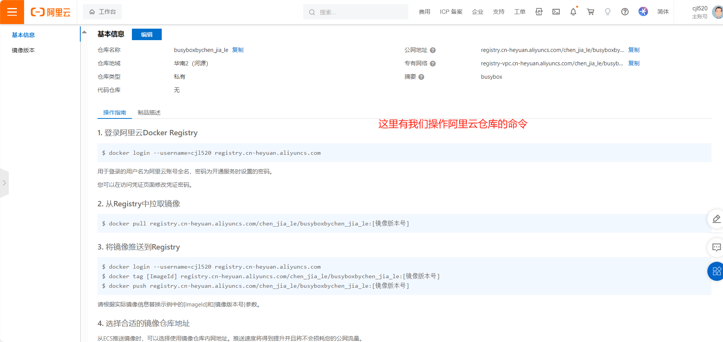The image size is (723, 342).
Task: Copy the repository name busyboxbychen_jia_le
Action: tap(238, 50)
